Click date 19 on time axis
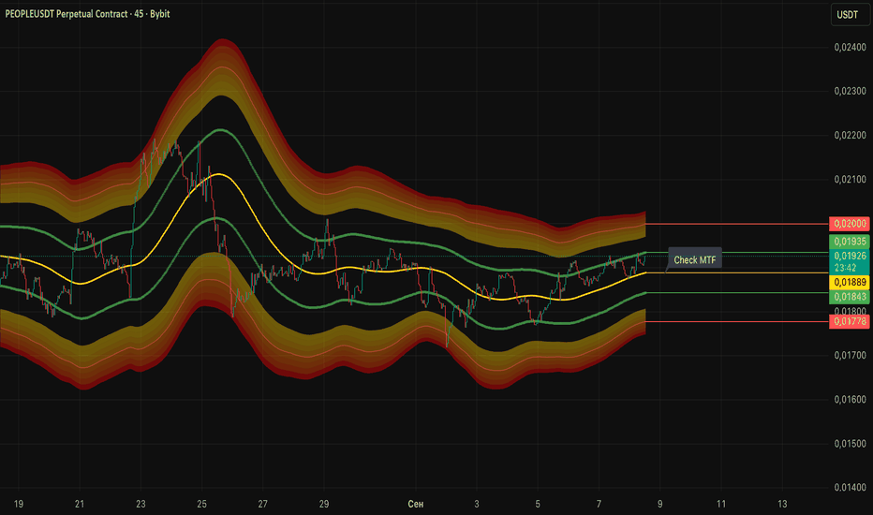Viewport: 873px width, 515px height. [x=19, y=504]
